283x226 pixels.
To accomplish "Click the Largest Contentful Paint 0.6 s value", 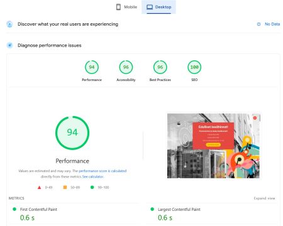I will click(165, 218).
